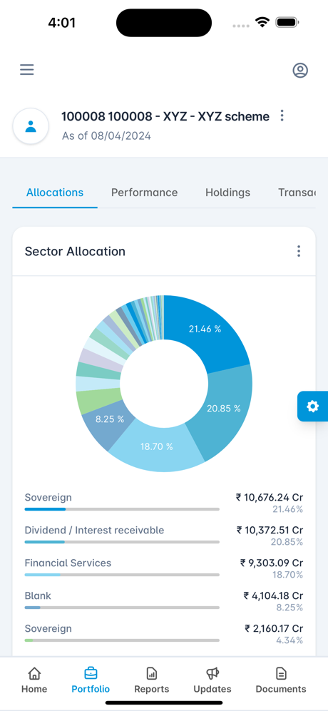328x711 pixels.
Task: Tap the Financial Services label
Action: 68,563
